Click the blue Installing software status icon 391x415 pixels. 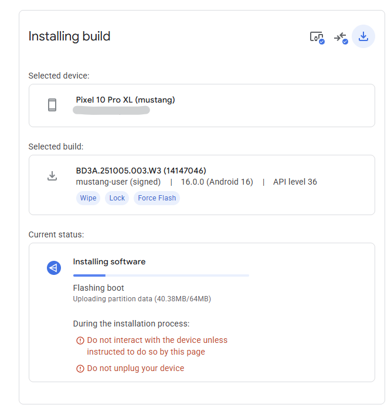click(54, 268)
